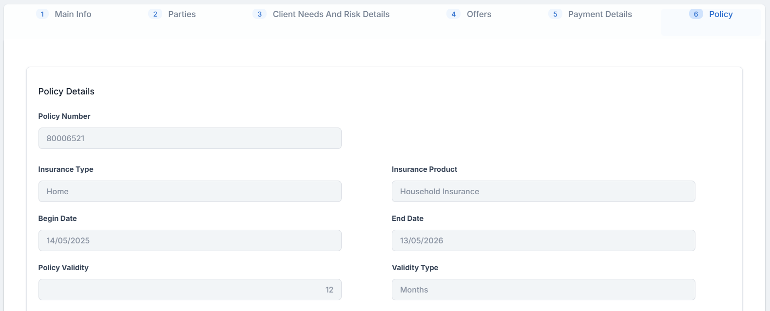Image resolution: width=770 pixels, height=311 pixels.
Task: Click the End Date field 13/05/2026
Action: [x=543, y=240]
